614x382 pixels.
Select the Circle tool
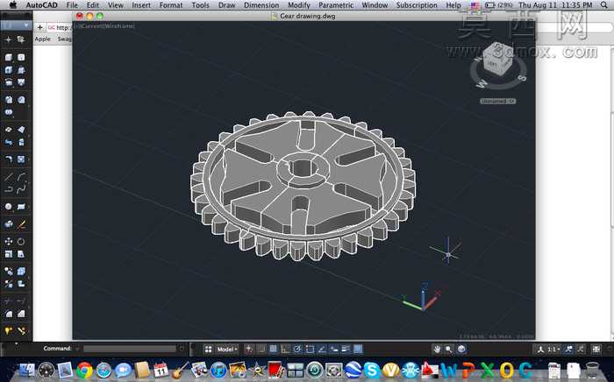click(x=9, y=207)
